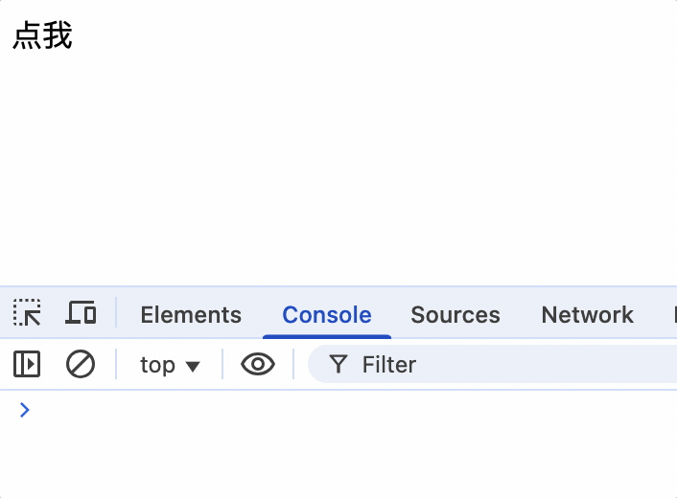Viewport: 677px width, 498px height.
Task: Activate the inspect element picker icon
Action: coord(27,313)
